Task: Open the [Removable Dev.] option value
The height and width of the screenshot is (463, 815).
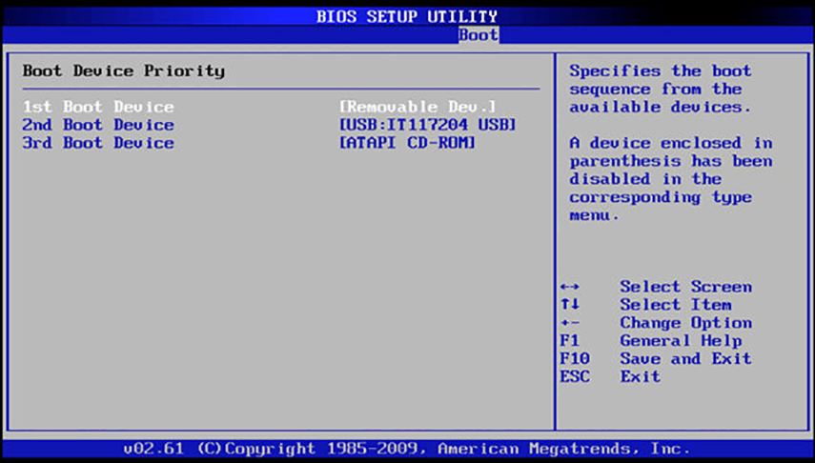Action: click(418, 107)
